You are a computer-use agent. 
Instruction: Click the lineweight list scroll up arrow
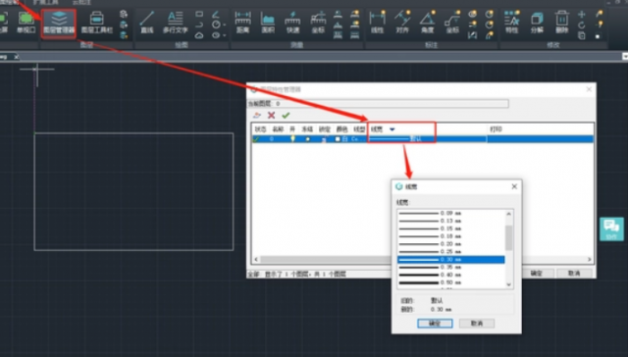508,214
